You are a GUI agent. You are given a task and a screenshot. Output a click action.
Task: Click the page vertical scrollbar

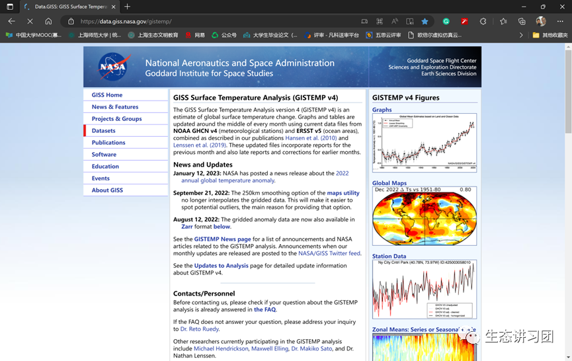tap(568, 91)
